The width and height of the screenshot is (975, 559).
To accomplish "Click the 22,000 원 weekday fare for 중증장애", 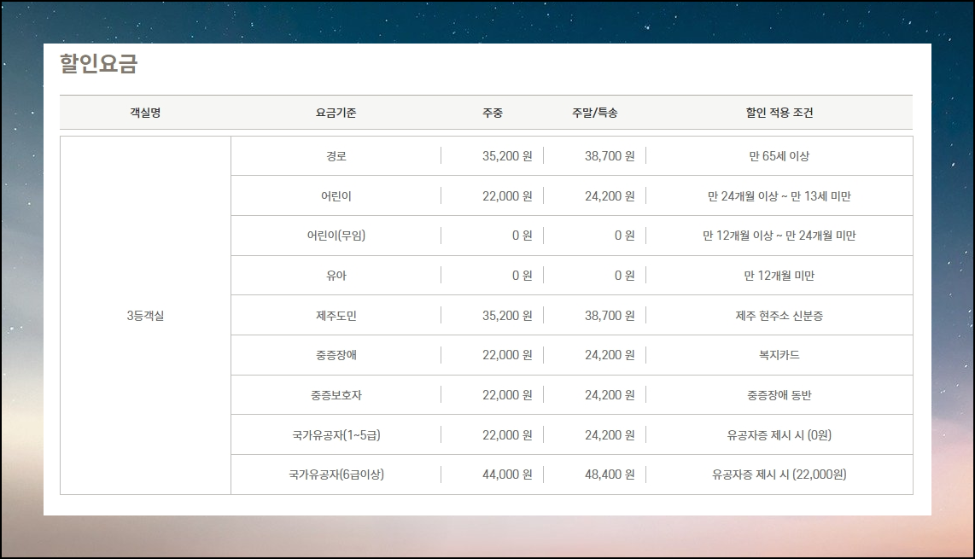I will 507,355.
